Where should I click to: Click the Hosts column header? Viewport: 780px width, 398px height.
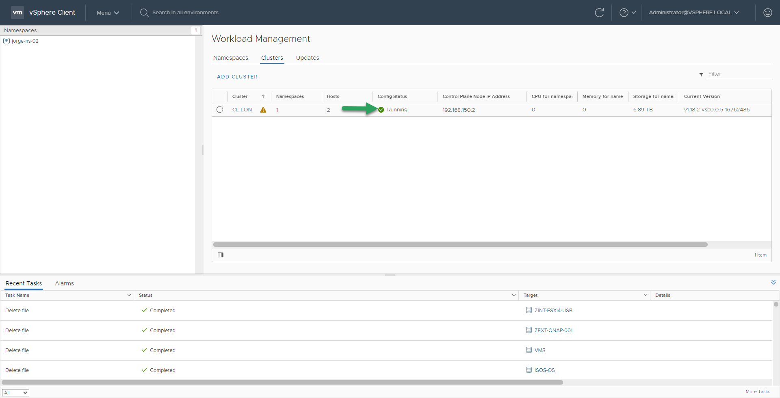pos(333,96)
